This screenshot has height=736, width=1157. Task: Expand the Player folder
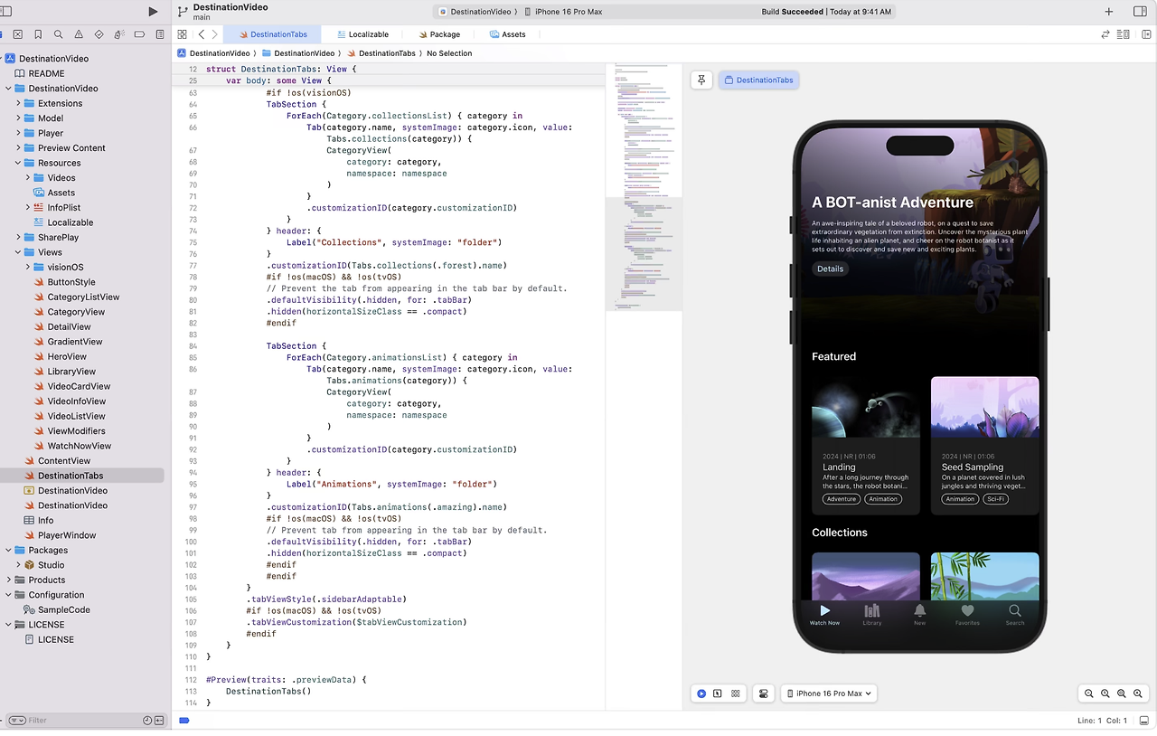(18, 133)
